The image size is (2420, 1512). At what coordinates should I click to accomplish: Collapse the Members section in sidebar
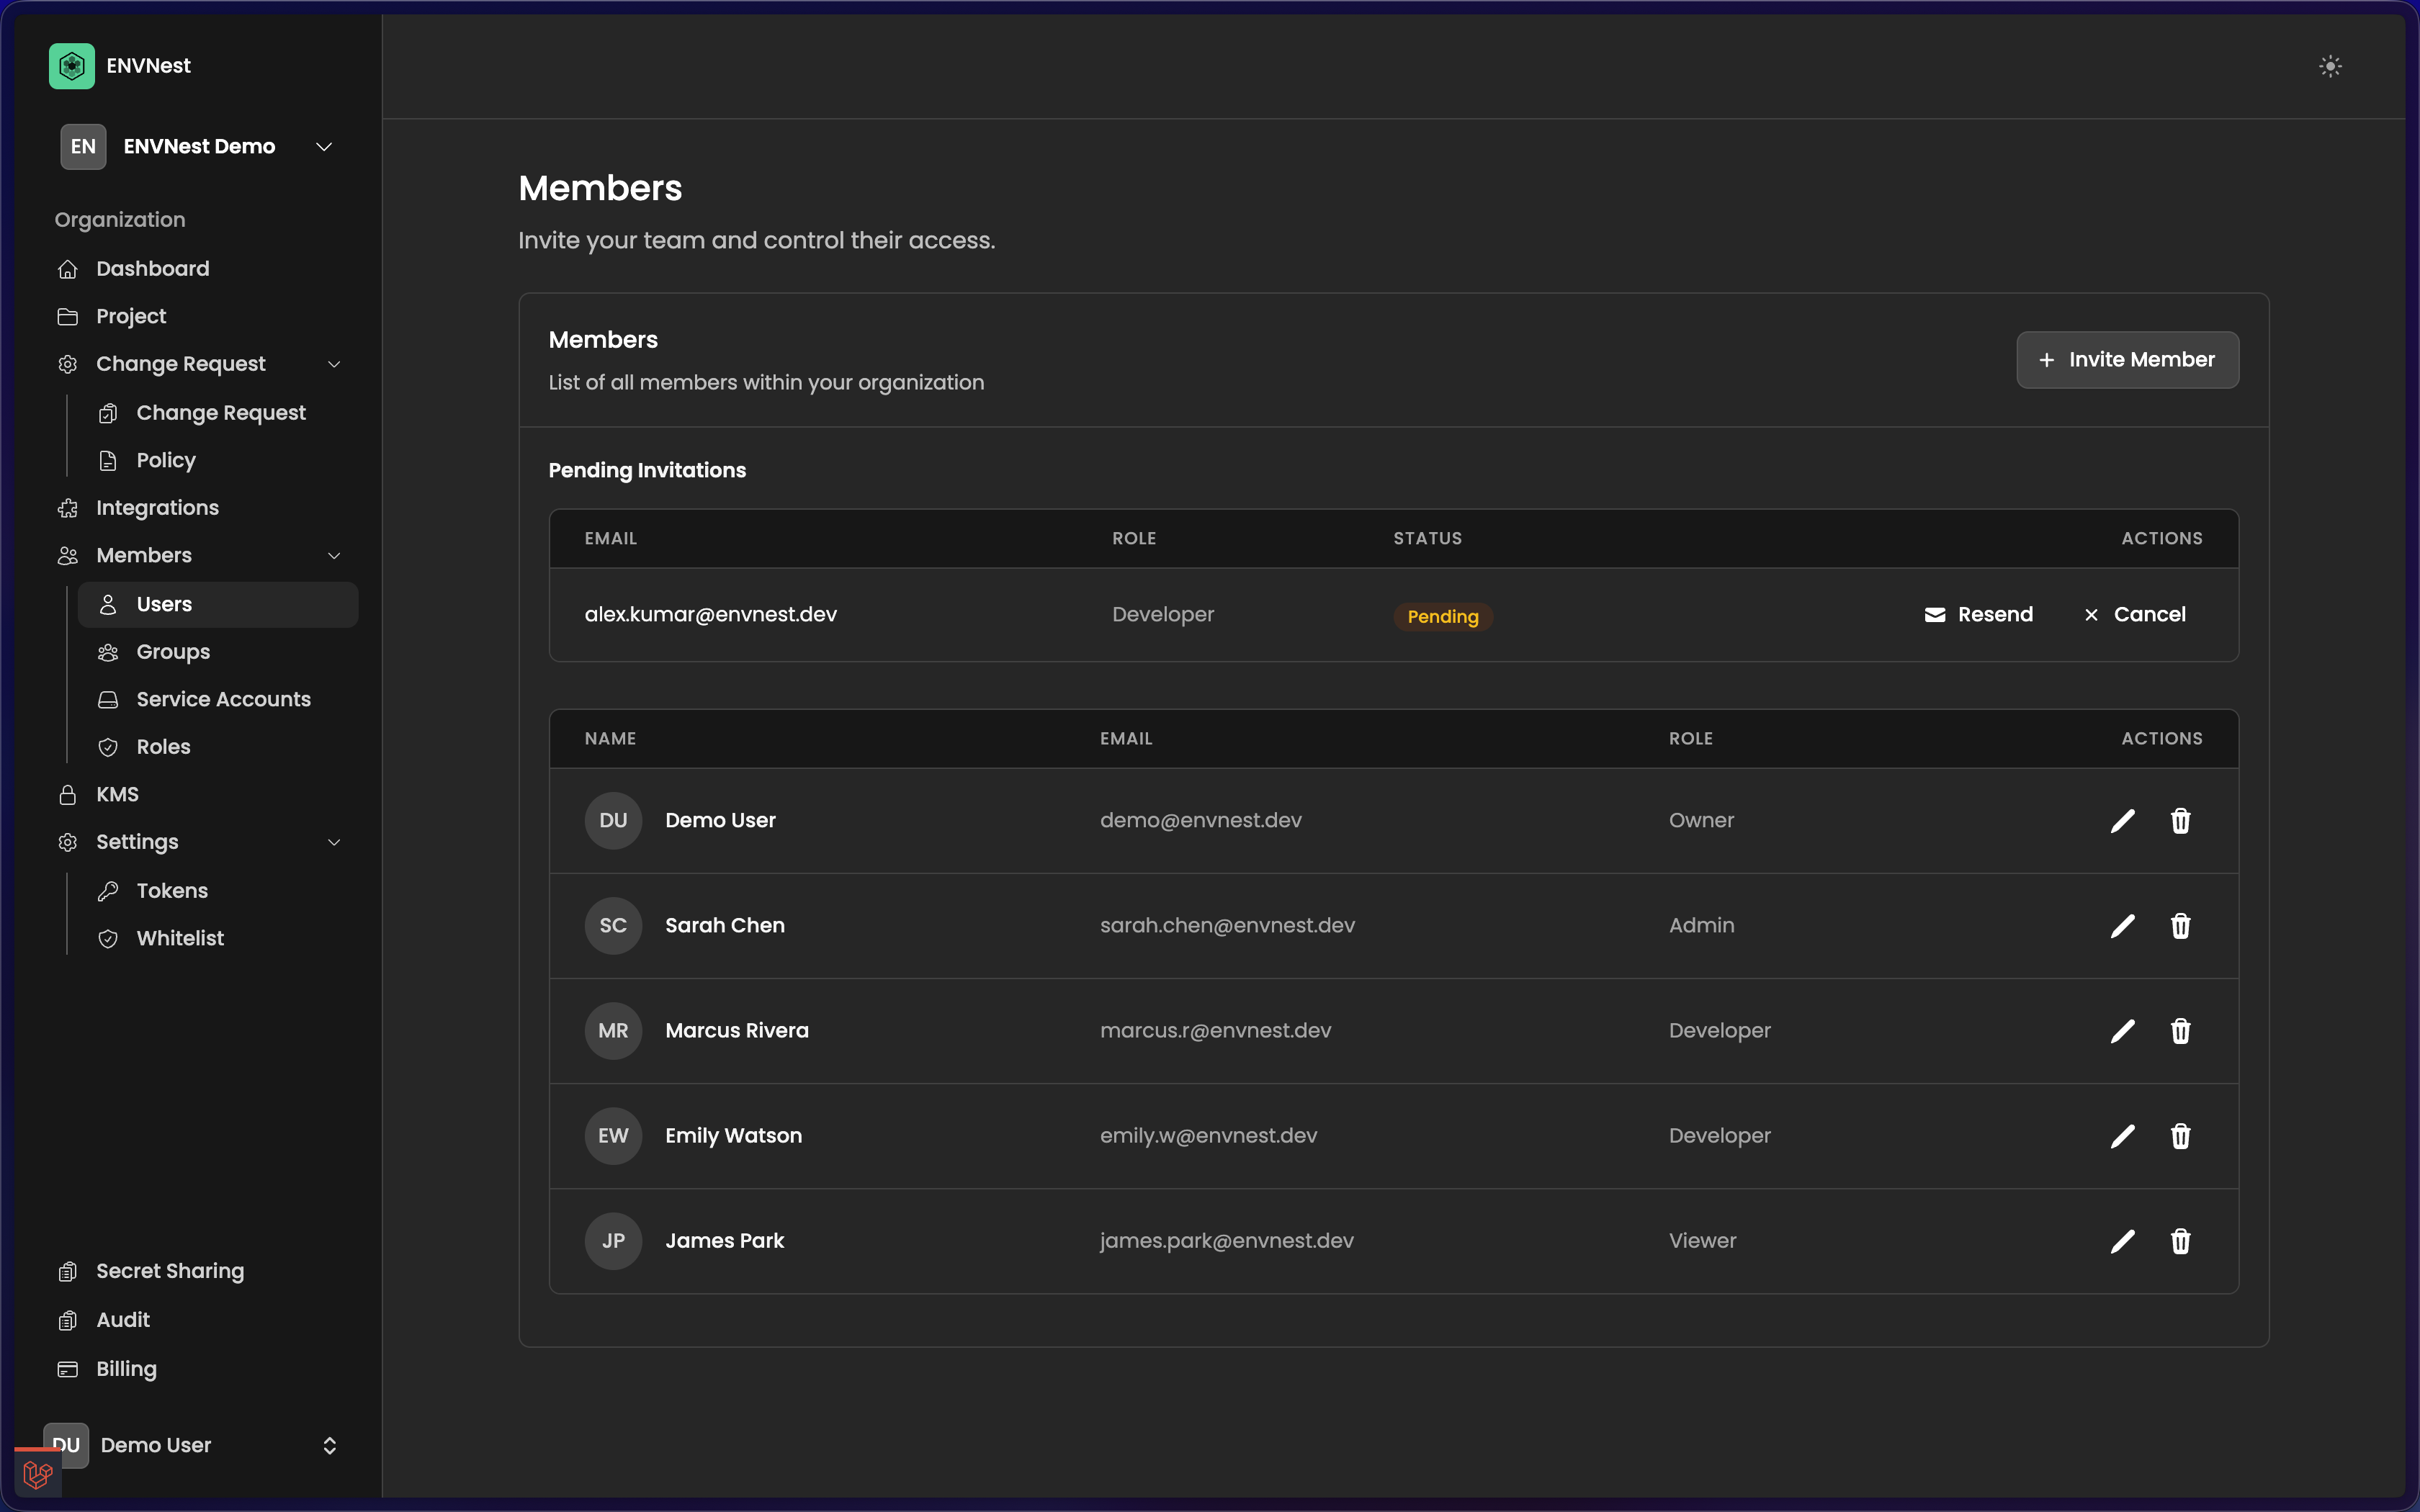coord(335,556)
